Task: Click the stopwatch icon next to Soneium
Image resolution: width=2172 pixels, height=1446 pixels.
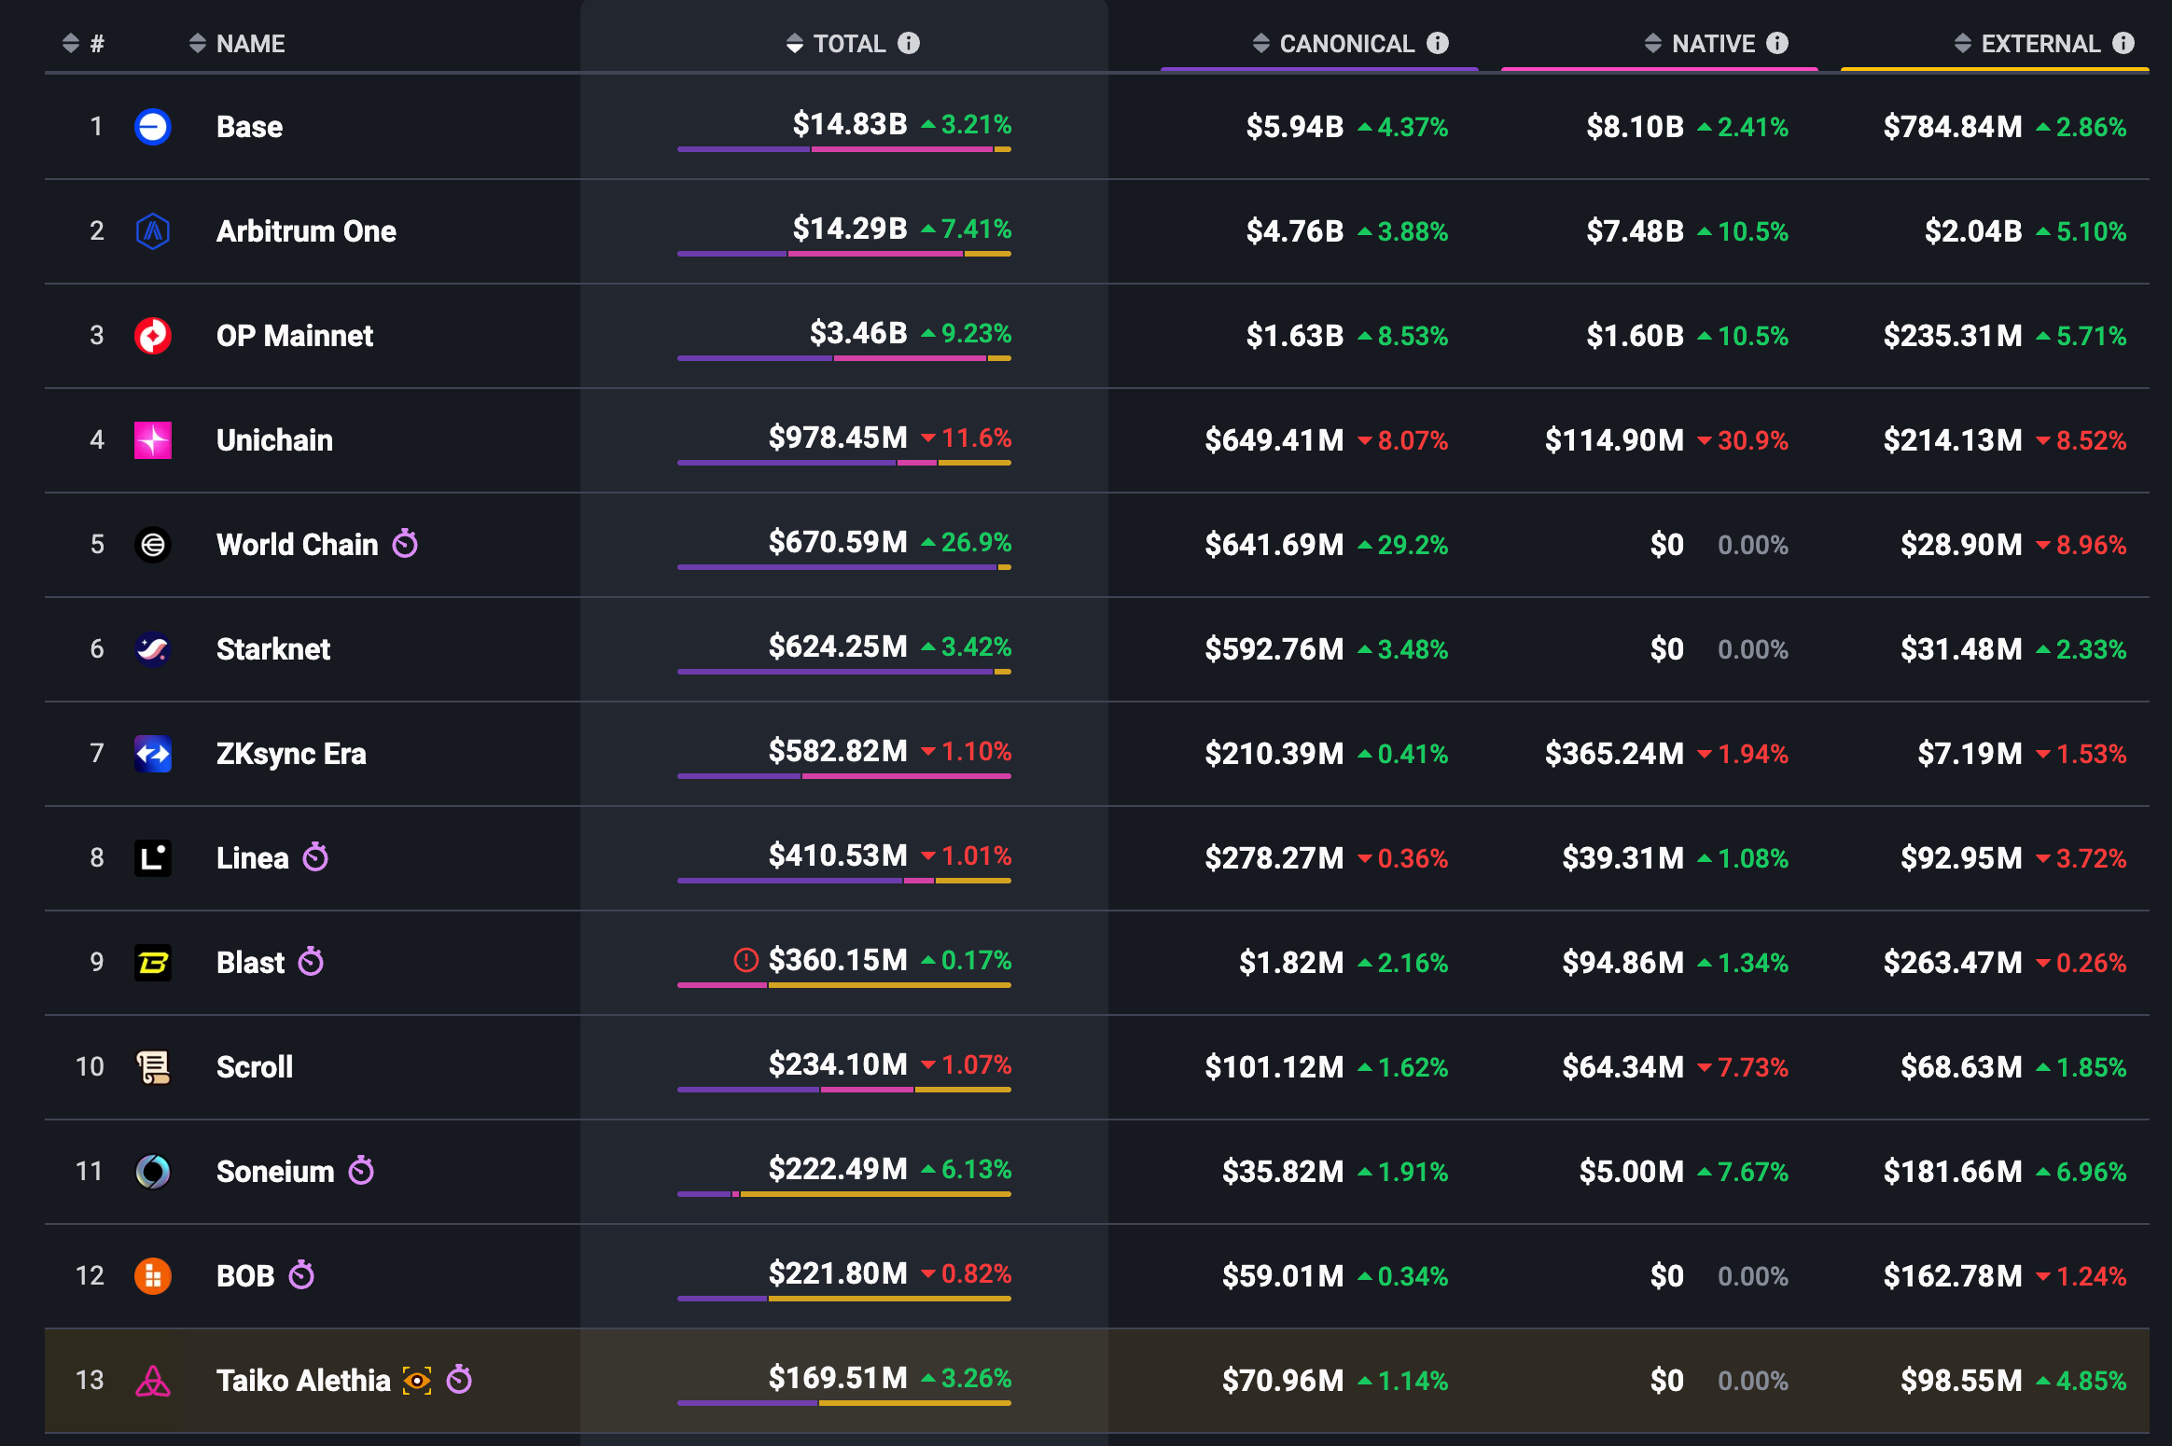Action: tap(361, 1170)
